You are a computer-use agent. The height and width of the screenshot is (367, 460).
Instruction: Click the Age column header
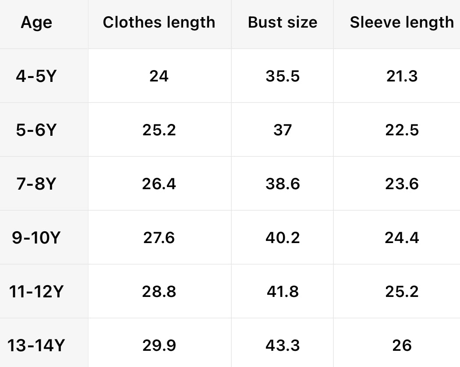click(x=36, y=23)
